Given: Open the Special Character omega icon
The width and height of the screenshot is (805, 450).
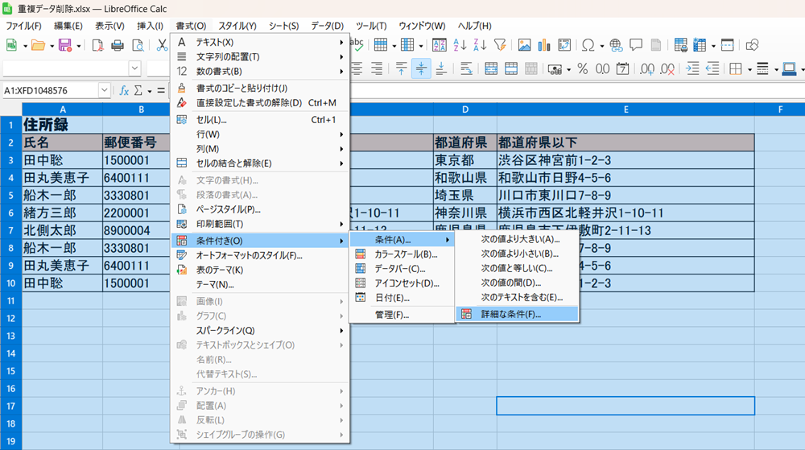Looking at the screenshot, I should click(588, 45).
